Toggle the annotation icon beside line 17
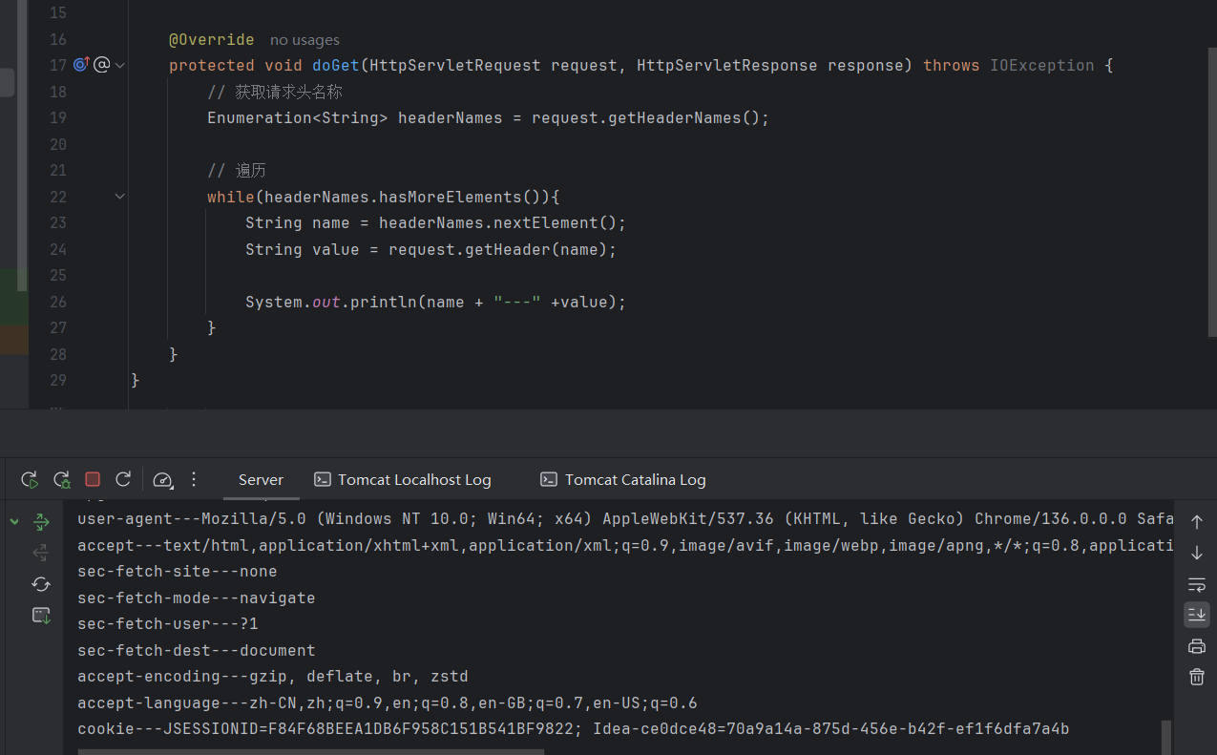The height and width of the screenshot is (755, 1217). tap(102, 64)
